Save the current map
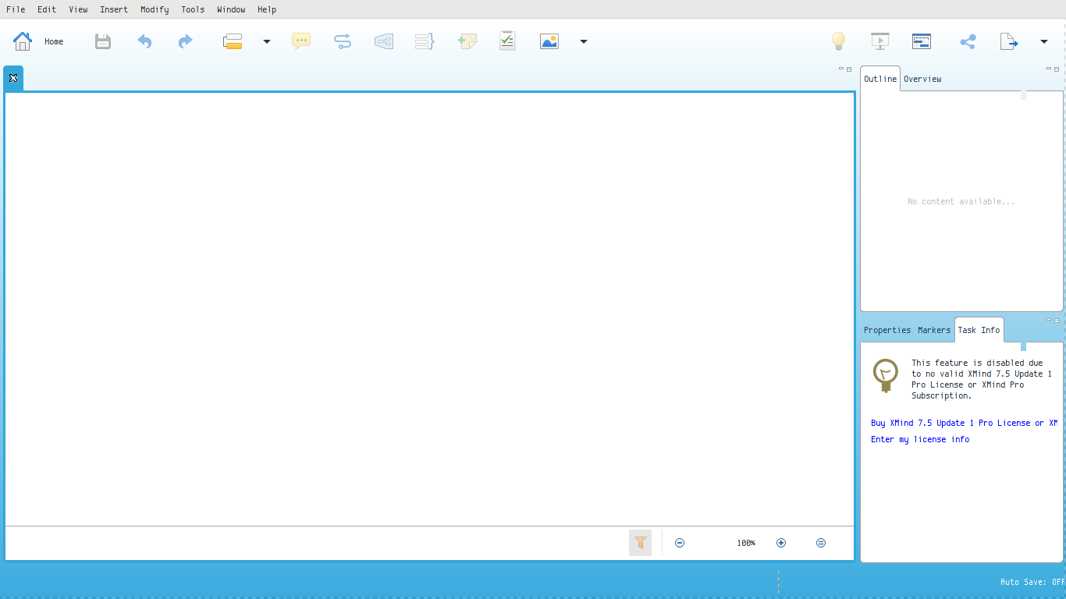Image resolution: width=1066 pixels, height=599 pixels. [x=103, y=41]
